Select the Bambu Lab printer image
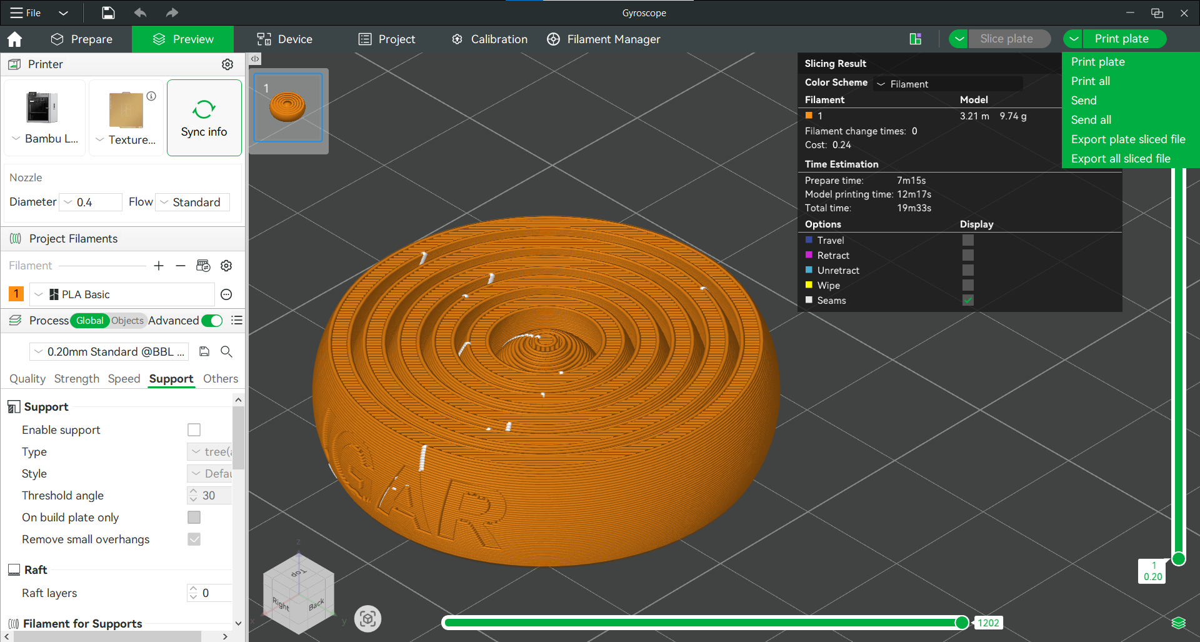Viewport: 1200px width, 642px height. pos(42,108)
